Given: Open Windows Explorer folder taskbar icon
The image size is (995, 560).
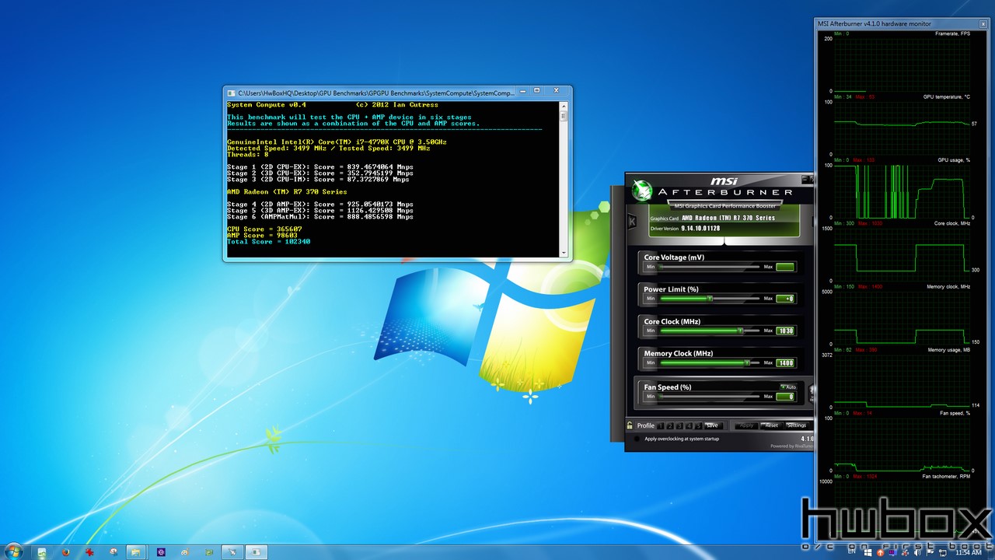Looking at the screenshot, I should point(136,552).
